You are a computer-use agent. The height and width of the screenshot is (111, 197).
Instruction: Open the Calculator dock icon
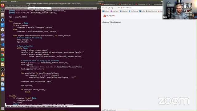(x=2, y=79)
